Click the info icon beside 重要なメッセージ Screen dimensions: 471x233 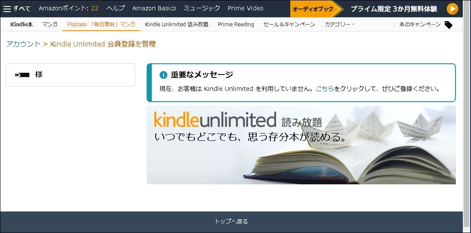pos(163,75)
